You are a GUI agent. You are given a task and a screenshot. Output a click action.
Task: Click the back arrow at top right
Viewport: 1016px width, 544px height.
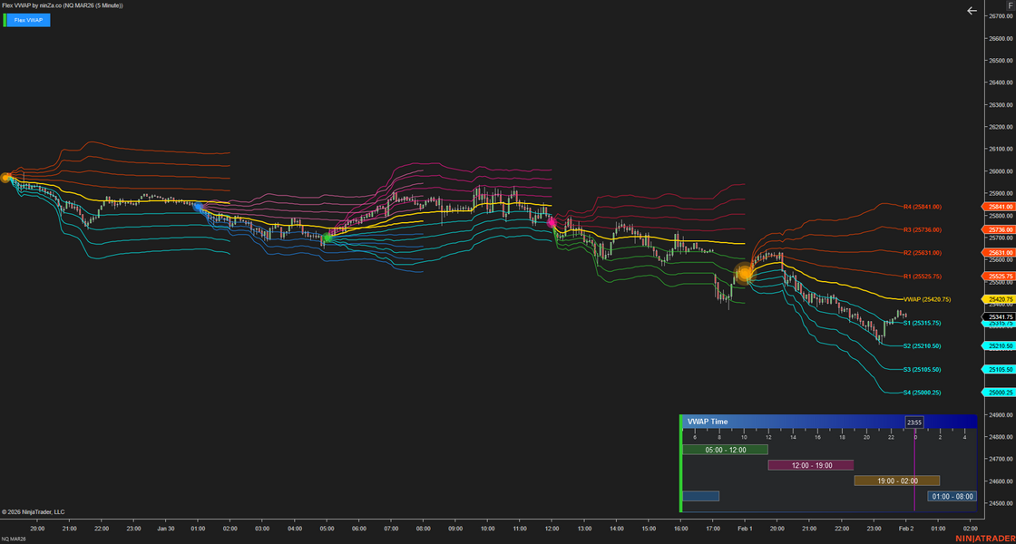(972, 11)
